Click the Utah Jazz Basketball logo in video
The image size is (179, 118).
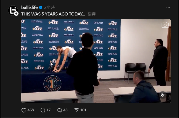pyautogui.click(x=52, y=83)
